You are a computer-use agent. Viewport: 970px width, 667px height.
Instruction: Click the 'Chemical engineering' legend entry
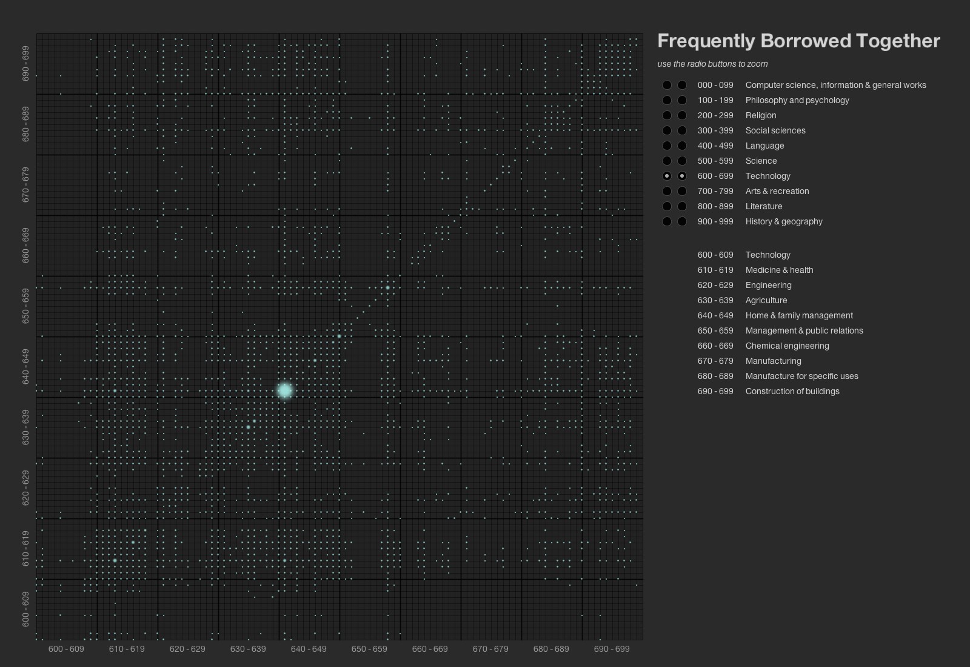(x=787, y=346)
